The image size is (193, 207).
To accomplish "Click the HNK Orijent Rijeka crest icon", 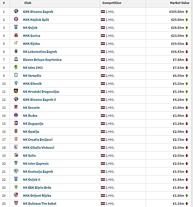I will point(16,195).
